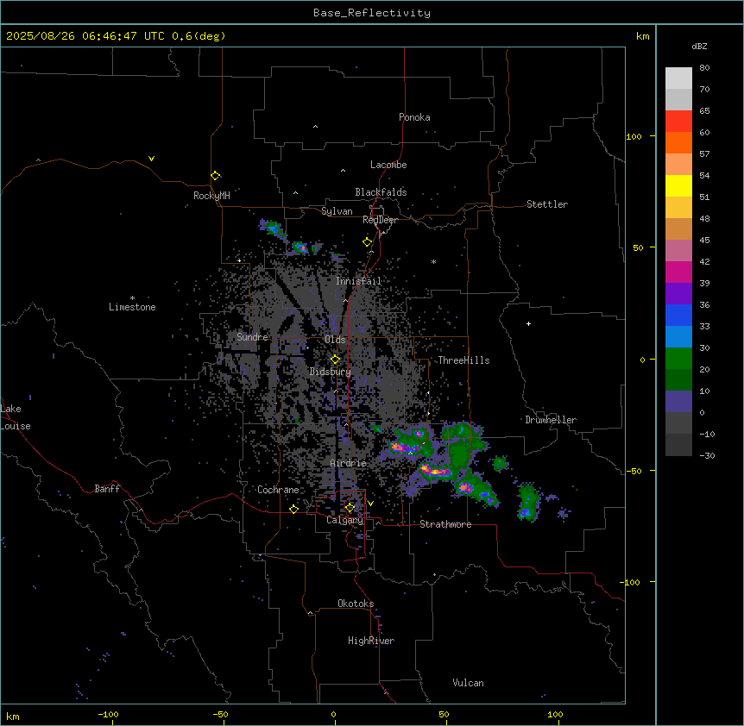This screenshot has width=744, height=726.
Task: Click the Lake Louise label
Action: tap(16, 417)
